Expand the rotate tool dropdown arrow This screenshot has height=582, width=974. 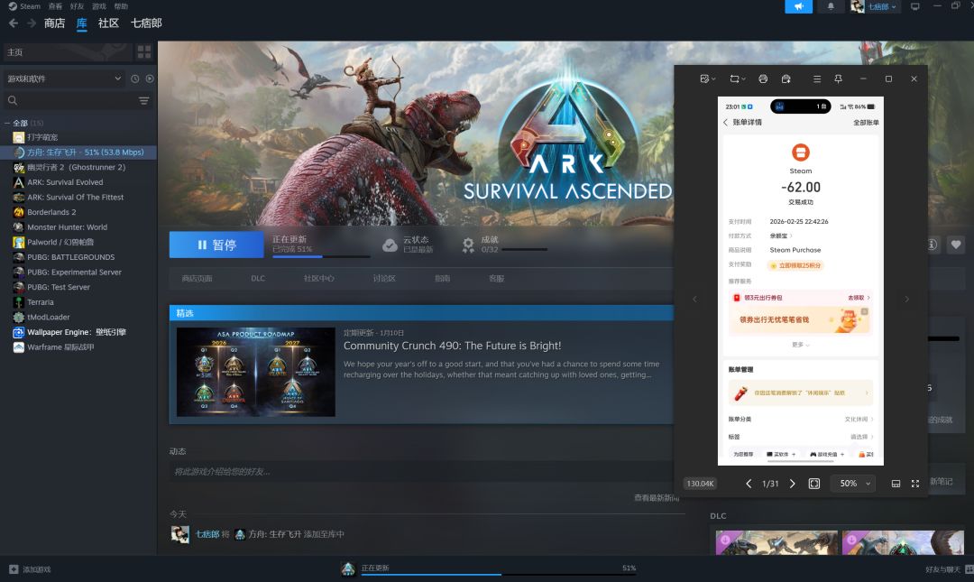[743, 79]
